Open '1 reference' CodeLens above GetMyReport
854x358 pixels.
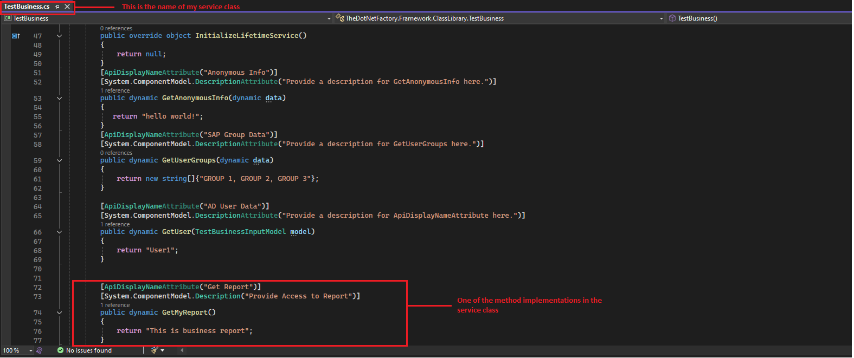tap(115, 305)
